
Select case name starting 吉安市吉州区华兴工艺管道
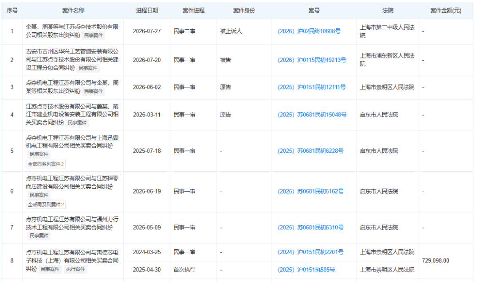coord(72,59)
